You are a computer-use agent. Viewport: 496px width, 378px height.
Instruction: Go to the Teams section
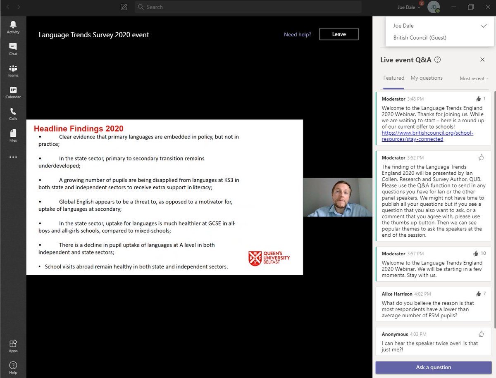[13, 71]
